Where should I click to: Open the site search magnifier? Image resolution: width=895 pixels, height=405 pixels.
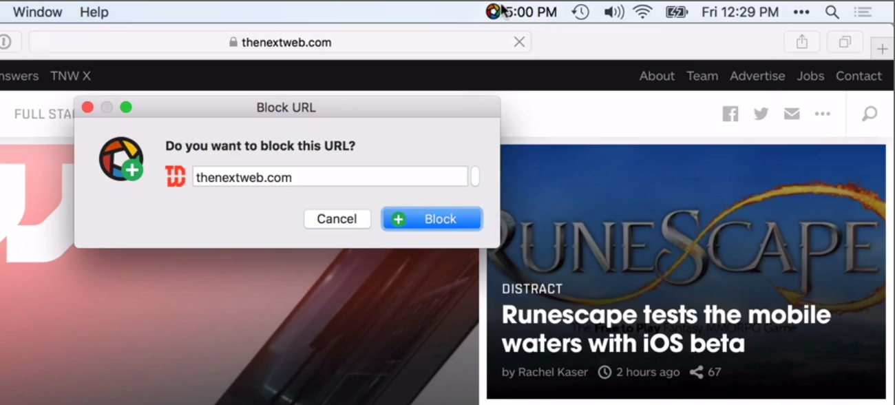(870, 114)
